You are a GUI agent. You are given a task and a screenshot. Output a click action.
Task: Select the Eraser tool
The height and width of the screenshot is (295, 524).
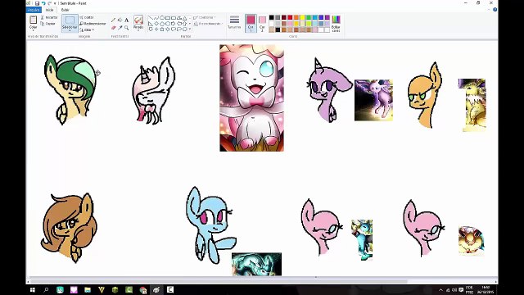tap(113, 28)
